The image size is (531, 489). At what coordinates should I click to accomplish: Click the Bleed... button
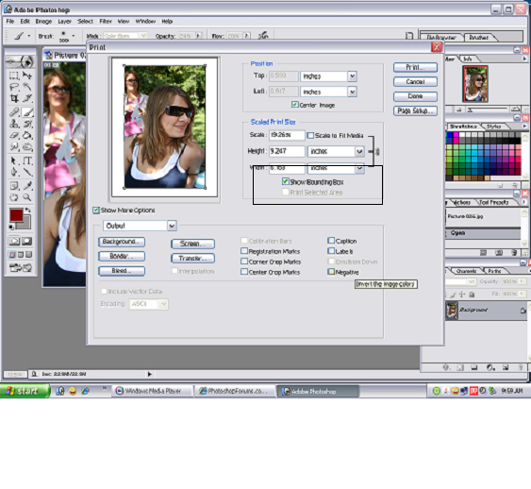pyautogui.click(x=122, y=271)
